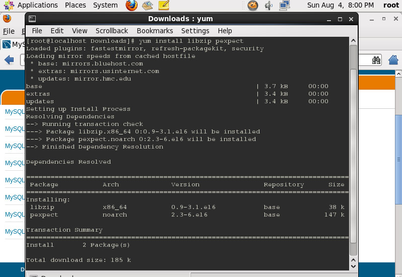Click the Firefox page scrollbar up arrow
Viewport: 402px width, 277px height.
pos(398,74)
